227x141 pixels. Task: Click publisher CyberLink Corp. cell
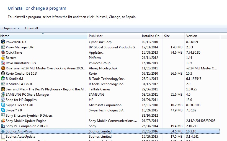point(100,42)
